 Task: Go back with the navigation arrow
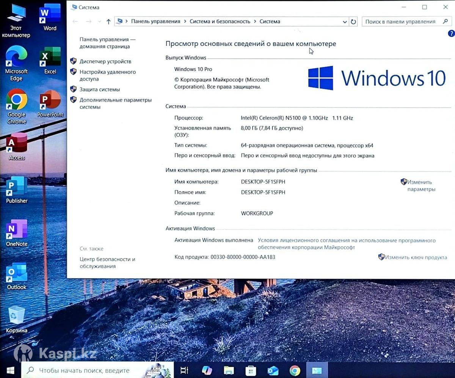point(75,22)
